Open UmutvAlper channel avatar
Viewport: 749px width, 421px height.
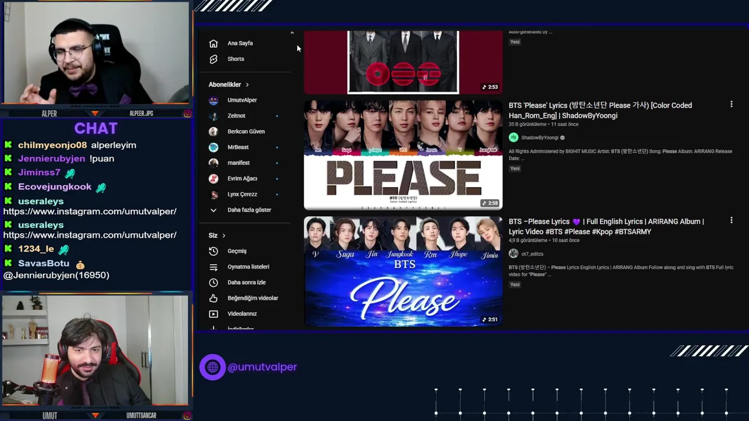214,100
